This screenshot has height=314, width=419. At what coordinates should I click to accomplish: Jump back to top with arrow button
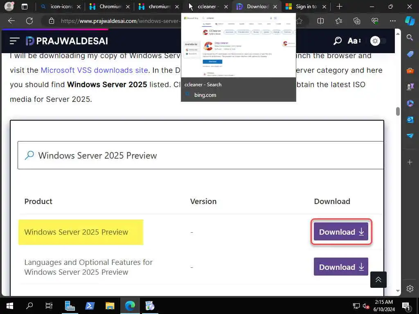(x=378, y=280)
